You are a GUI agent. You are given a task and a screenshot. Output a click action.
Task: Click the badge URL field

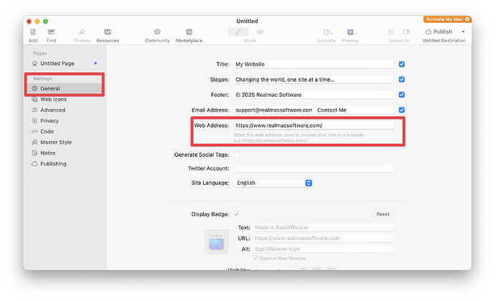(x=324, y=238)
